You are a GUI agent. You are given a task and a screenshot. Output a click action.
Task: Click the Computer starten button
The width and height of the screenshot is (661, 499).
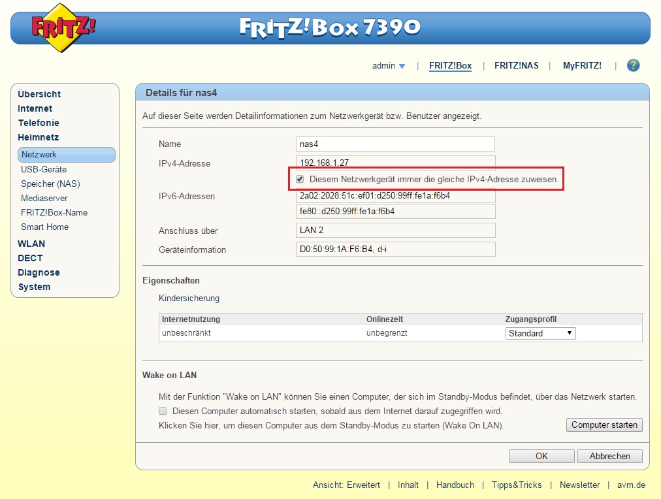click(x=605, y=425)
